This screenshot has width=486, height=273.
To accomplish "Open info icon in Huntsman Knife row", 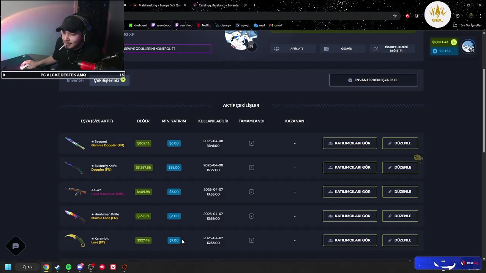I will click(x=251, y=216).
